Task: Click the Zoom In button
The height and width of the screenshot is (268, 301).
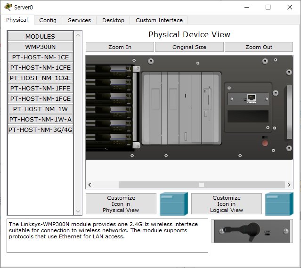Action: (x=120, y=47)
